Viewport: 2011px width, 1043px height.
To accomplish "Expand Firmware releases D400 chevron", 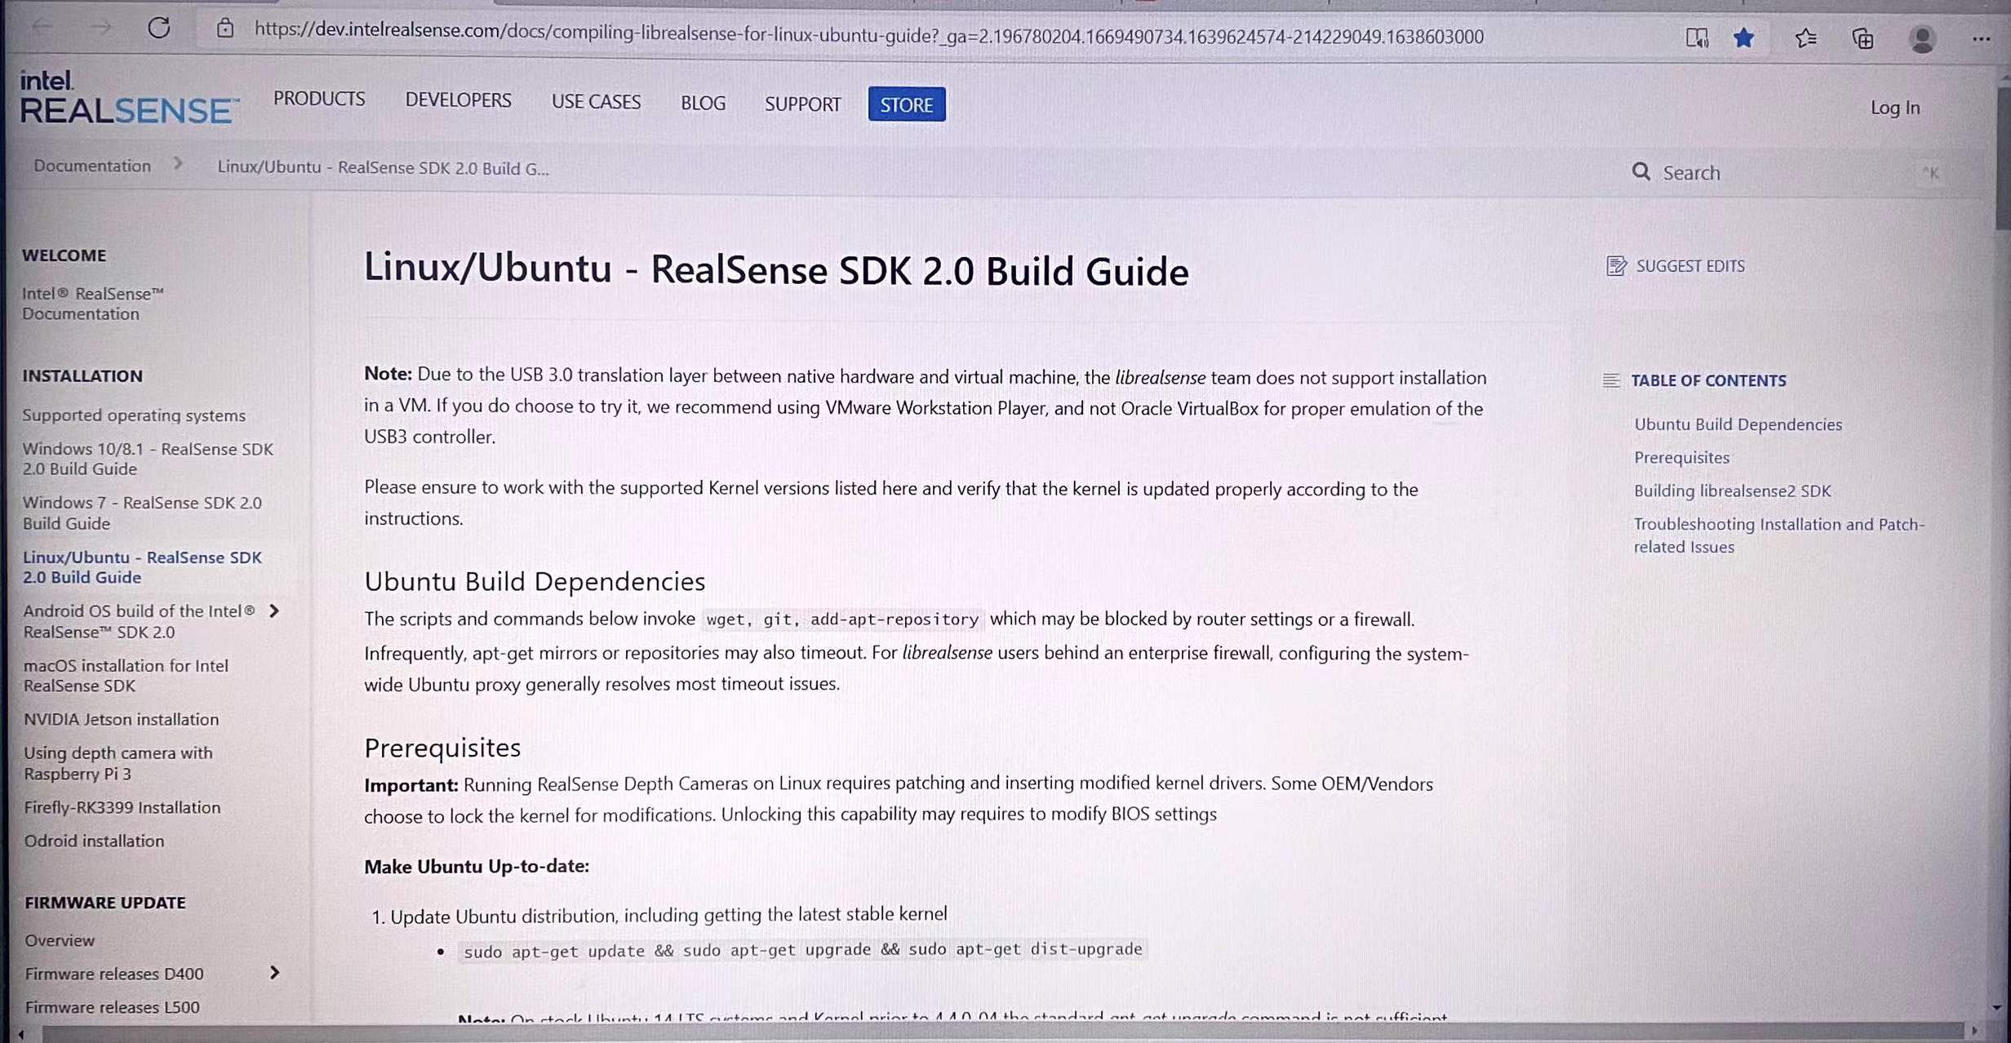I will (274, 972).
